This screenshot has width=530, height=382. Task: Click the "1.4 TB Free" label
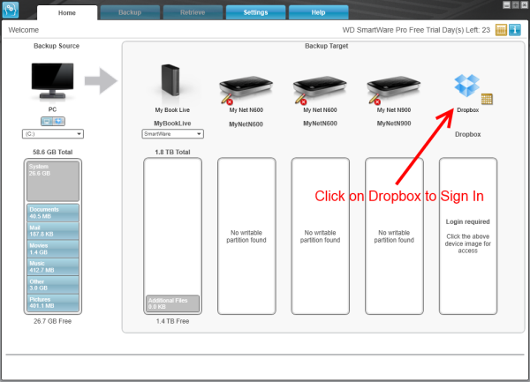click(x=172, y=321)
